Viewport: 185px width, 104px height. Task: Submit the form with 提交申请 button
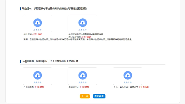[99, 96]
